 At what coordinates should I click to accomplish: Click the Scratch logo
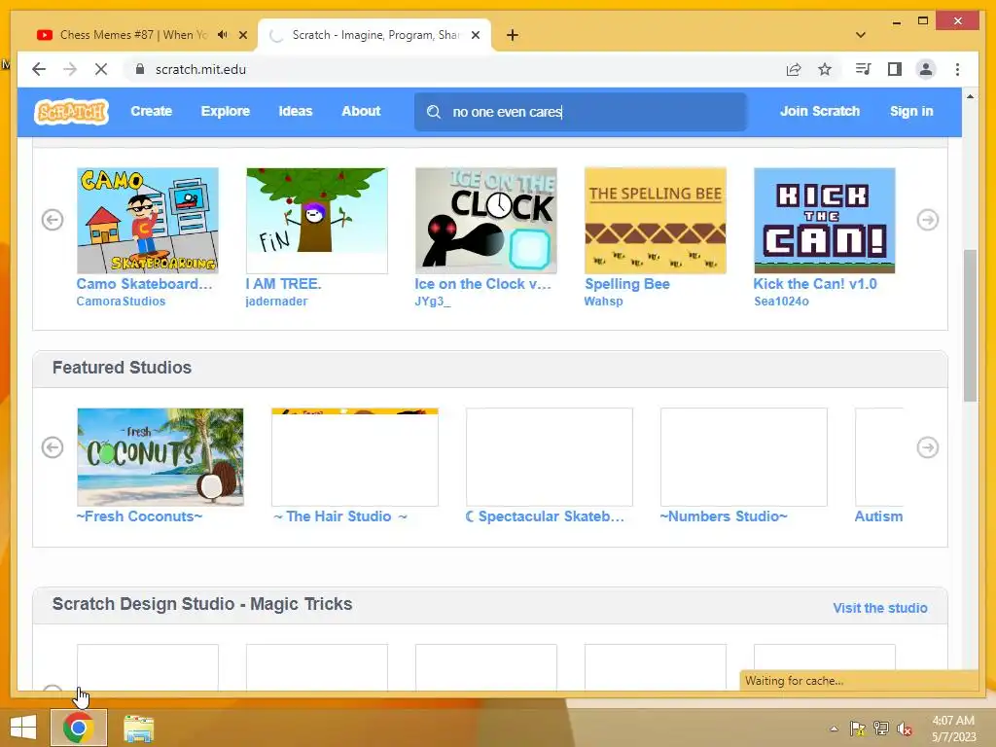coord(71,112)
